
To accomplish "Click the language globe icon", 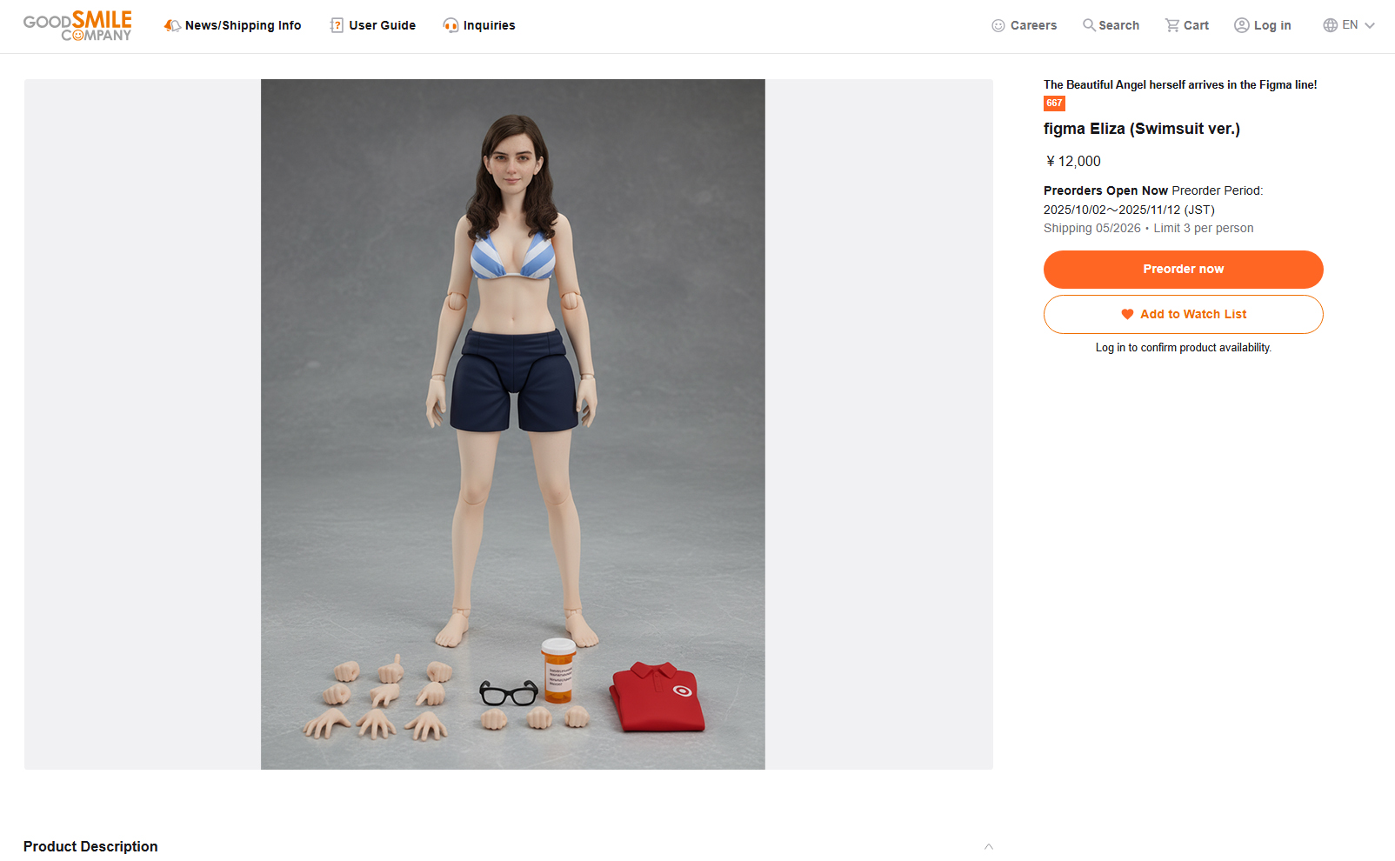I will (x=1331, y=25).
